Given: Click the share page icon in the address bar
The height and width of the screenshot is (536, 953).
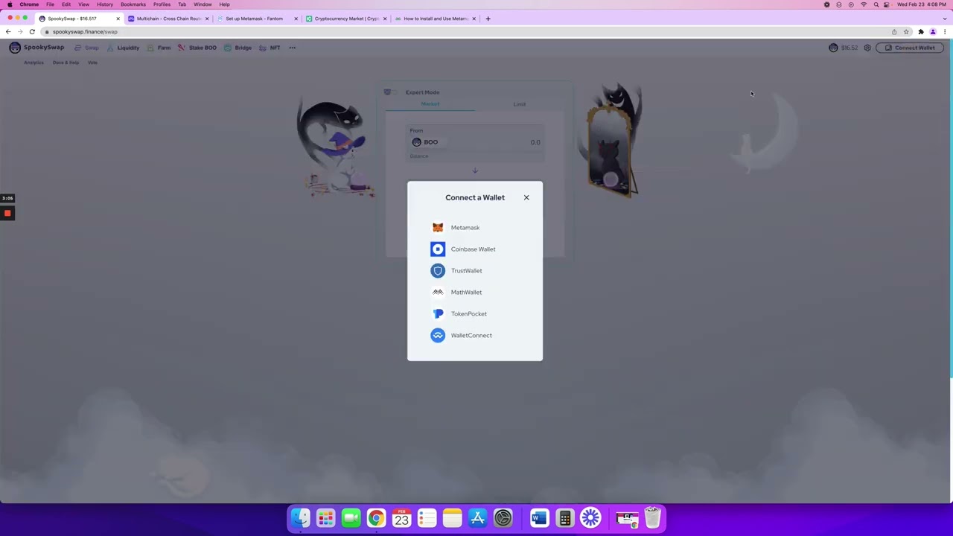Looking at the screenshot, I should [x=894, y=32].
